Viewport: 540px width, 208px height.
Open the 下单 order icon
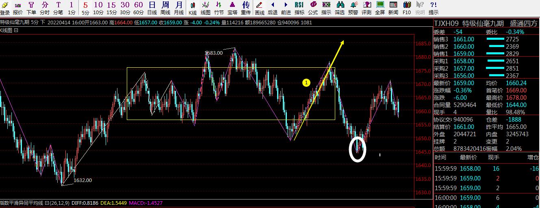click(x=31, y=8)
